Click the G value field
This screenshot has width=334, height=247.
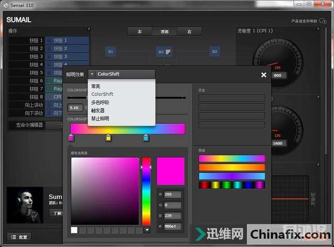[173, 205]
